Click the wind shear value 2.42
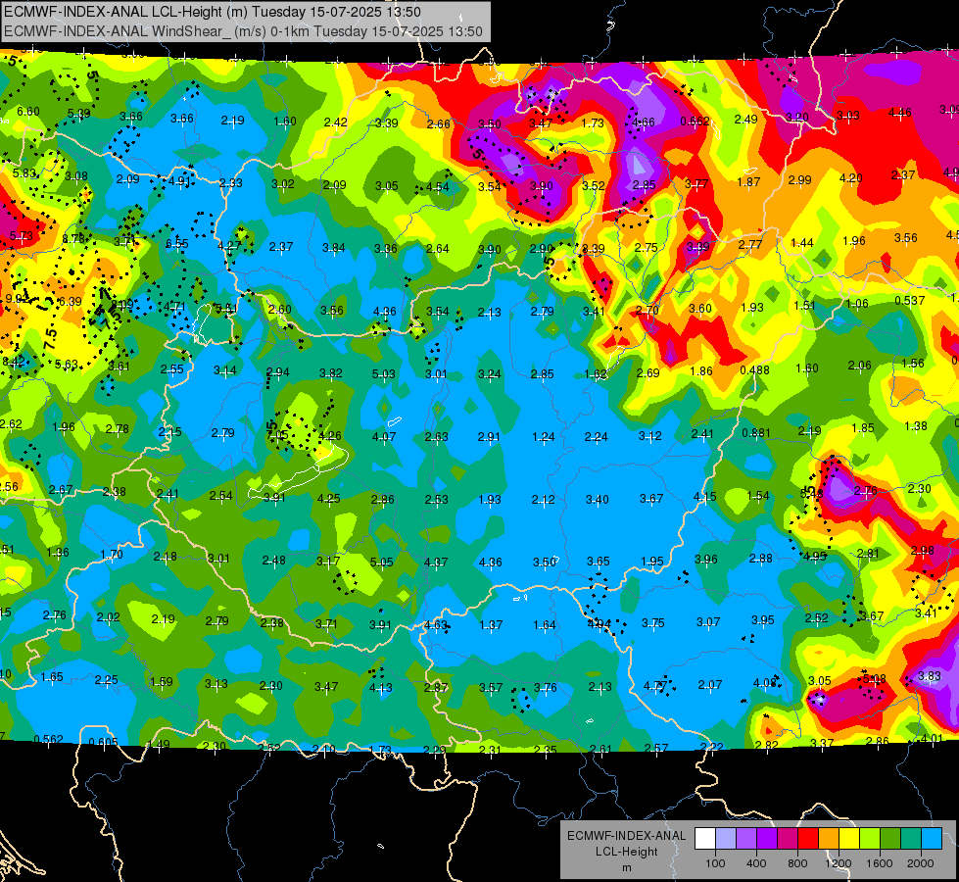959x882 pixels. point(335,122)
